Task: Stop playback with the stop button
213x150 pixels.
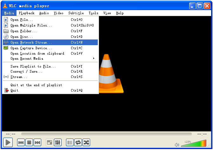Action: 29,142
